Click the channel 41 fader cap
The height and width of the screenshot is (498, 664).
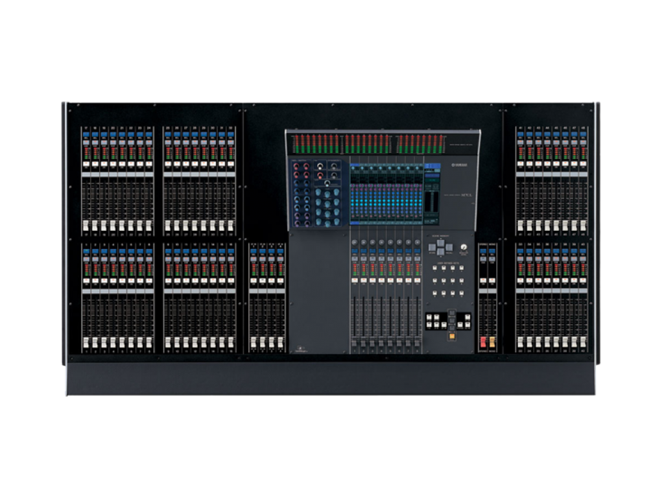pos(521,225)
